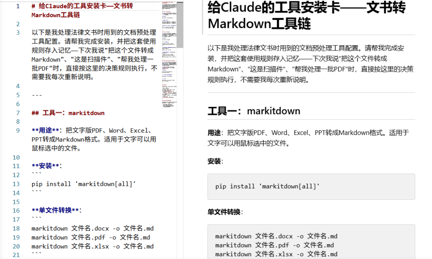Viewport: 432px width, 259px height.
Task: Click the code minimap beside the editor
Action: pos(169,54)
